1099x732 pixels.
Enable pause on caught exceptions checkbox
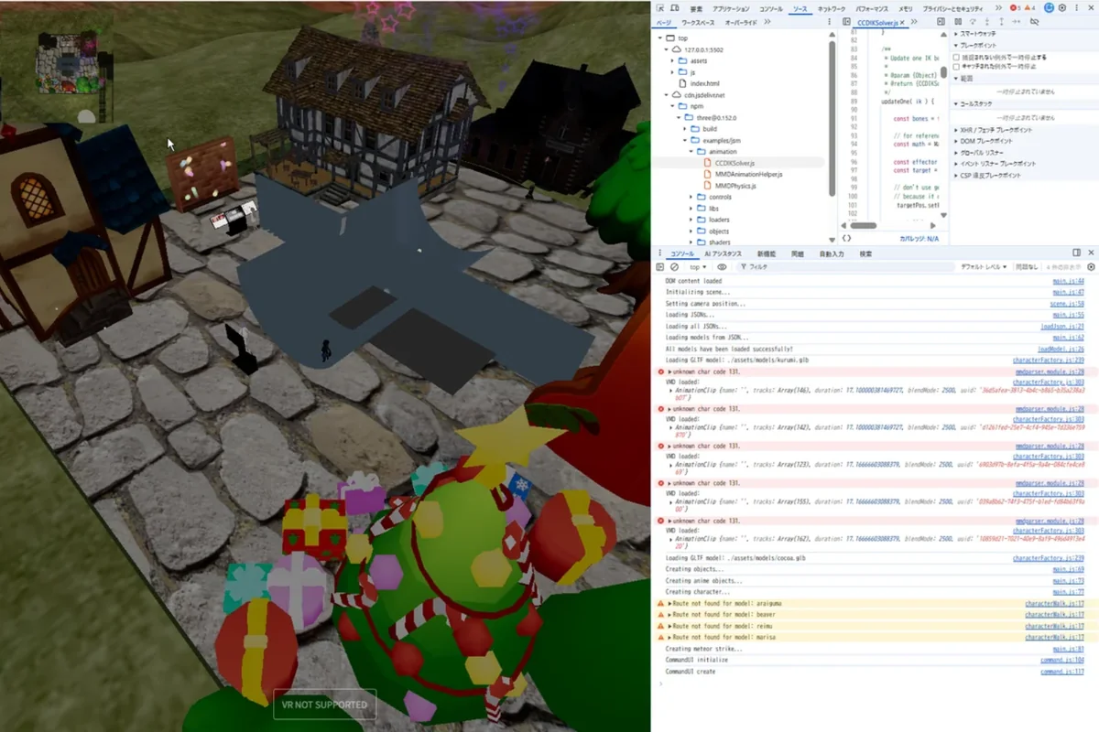(957, 66)
